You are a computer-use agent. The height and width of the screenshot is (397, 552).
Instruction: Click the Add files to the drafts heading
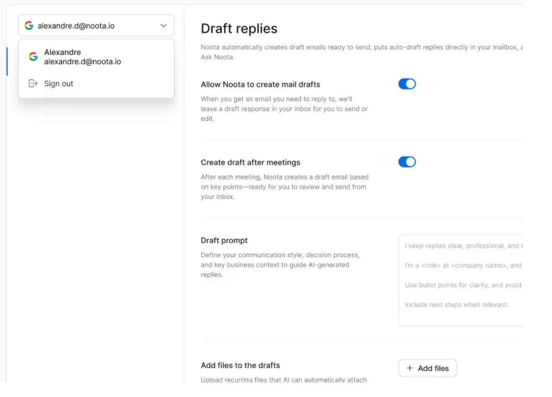tap(240, 365)
